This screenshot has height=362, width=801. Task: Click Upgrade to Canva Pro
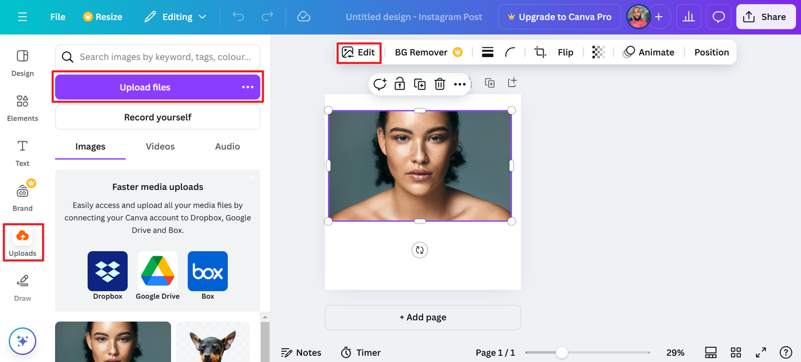click(x=559, y=17)
